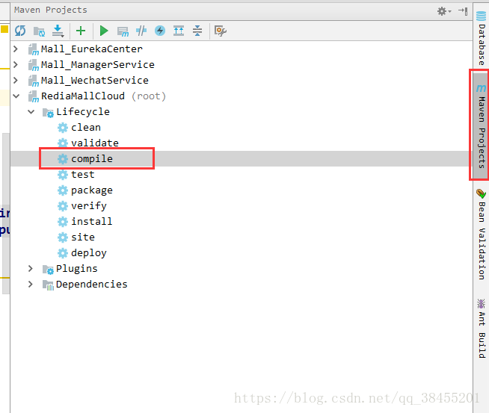Click gear icon beside deploy goal
The width and height of the screenshot is (489, 413).
tap(63, 253)
